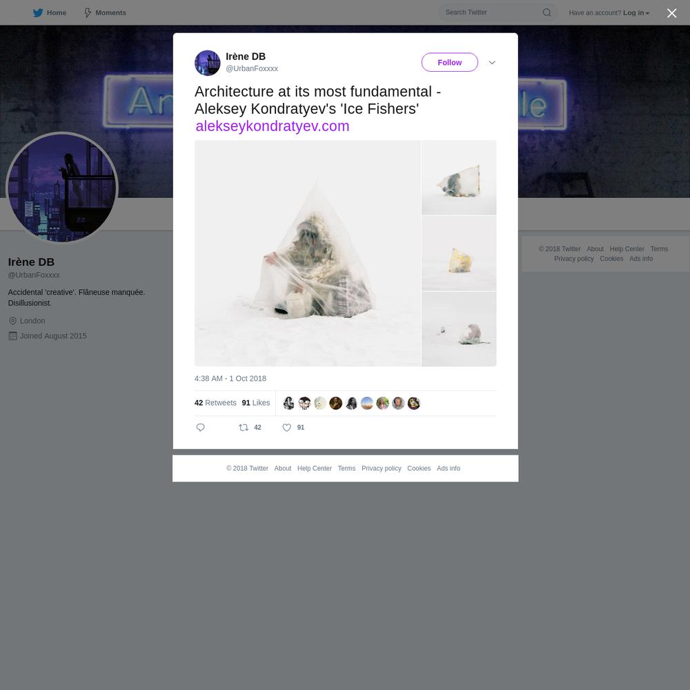Open Moments from the lightning bolt icon

coord(88,12)
